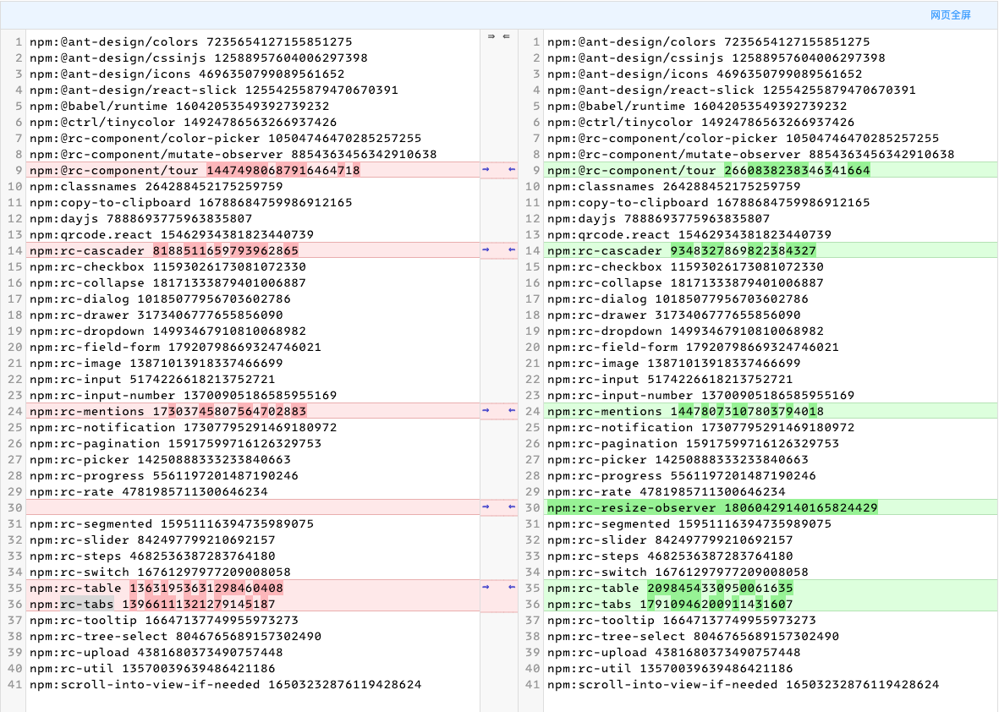
Task: Select npm:rc-dropdown line in left pane
Action: [167, 331]
